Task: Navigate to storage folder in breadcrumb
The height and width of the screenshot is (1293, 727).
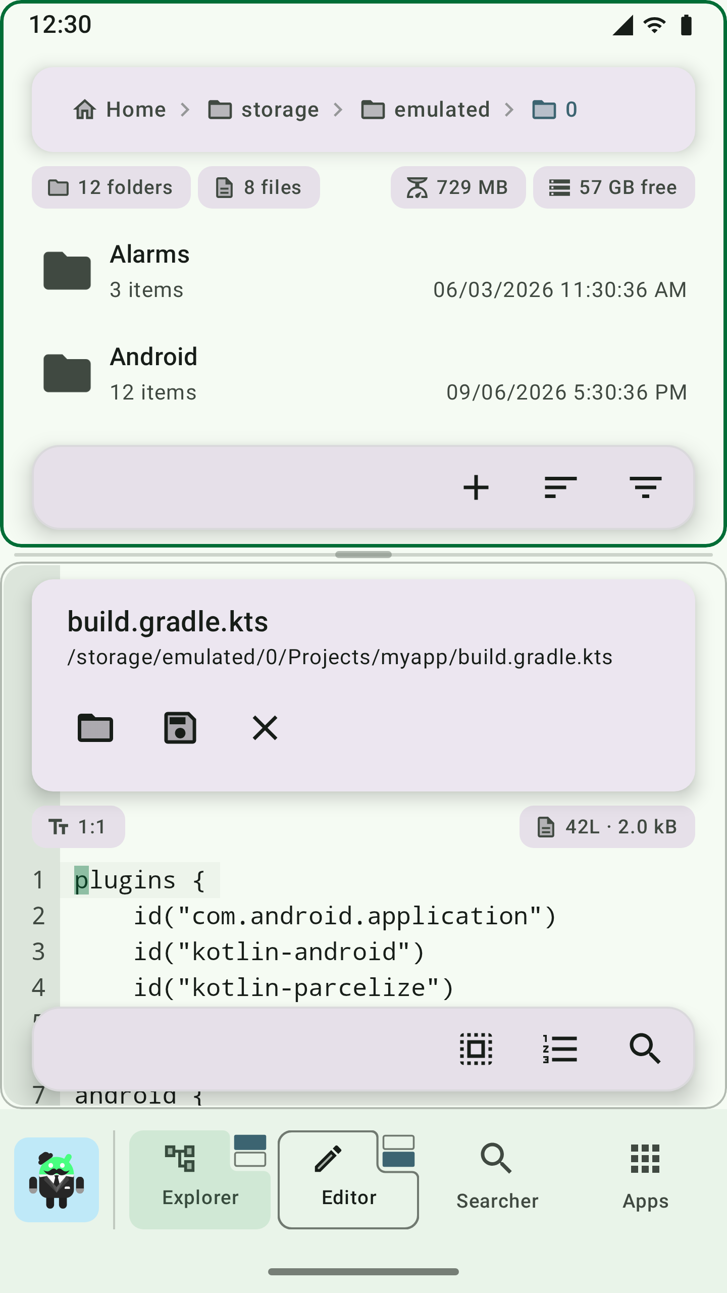Action: coord(264,110)
